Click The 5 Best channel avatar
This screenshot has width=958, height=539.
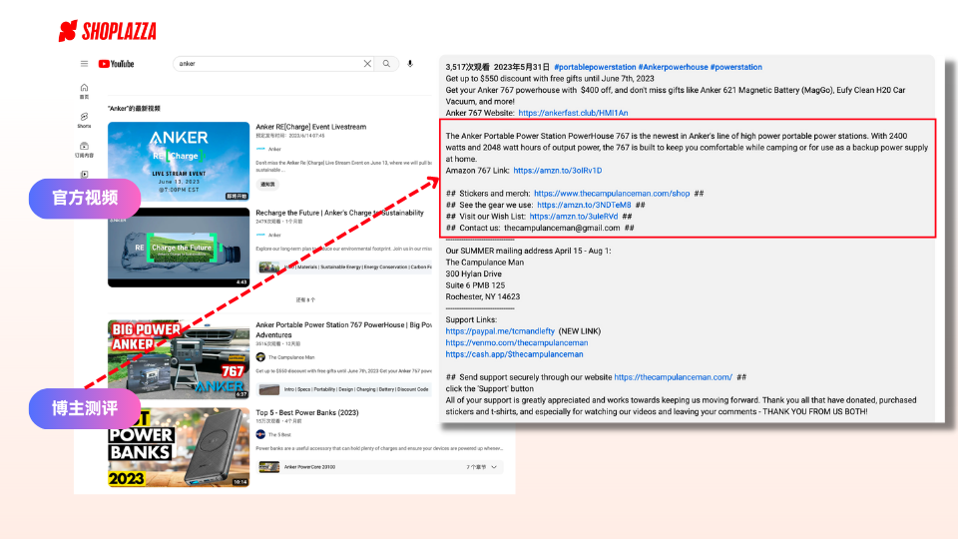tap(260, 434)
